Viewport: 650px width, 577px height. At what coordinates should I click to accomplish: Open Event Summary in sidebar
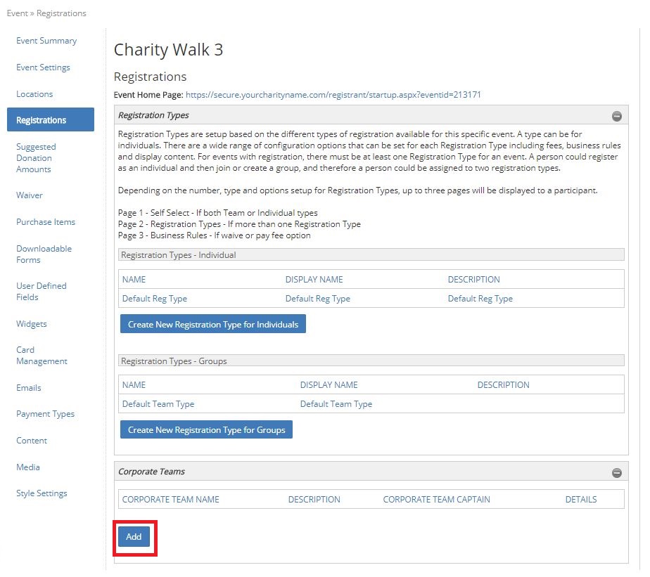coord(46,41)
